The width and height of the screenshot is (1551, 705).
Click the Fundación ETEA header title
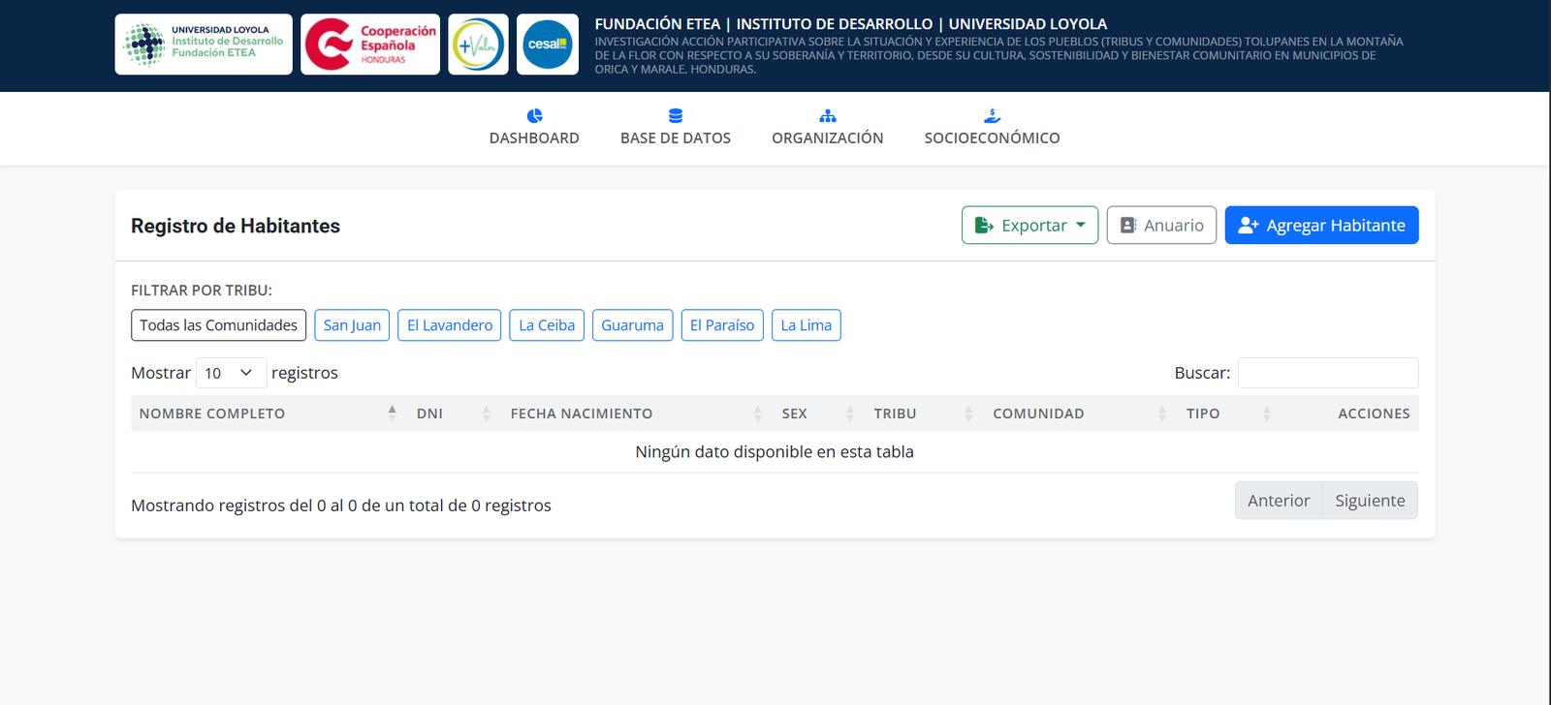tap(851, 24)
